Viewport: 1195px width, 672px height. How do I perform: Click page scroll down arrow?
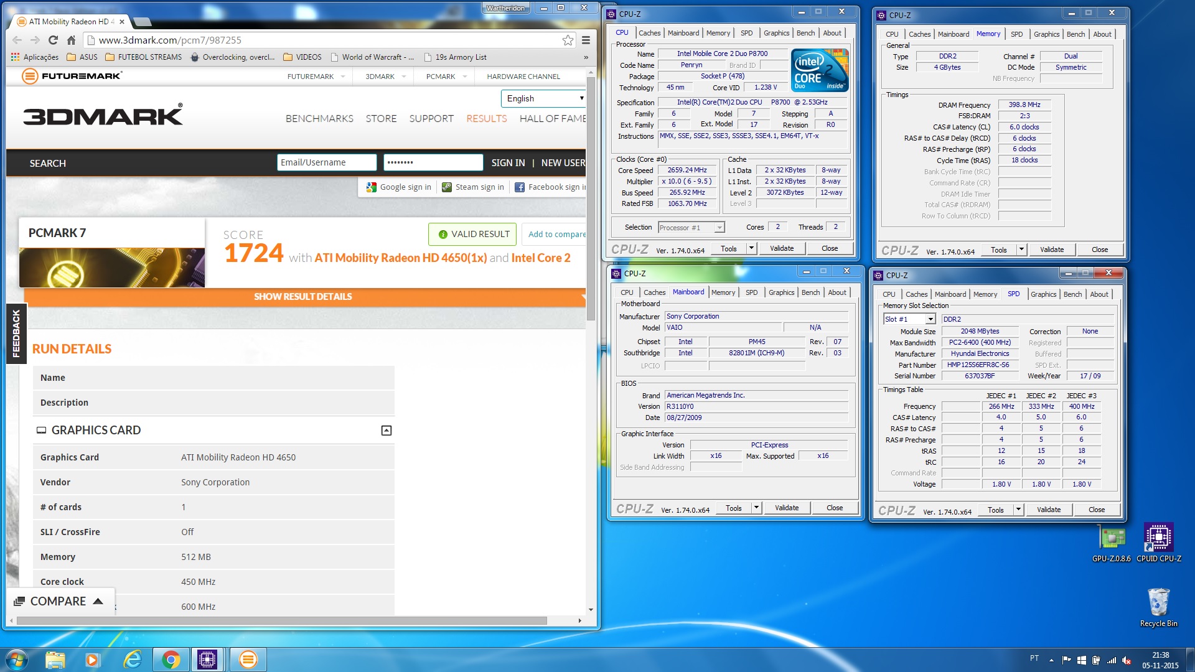point(591,610)
